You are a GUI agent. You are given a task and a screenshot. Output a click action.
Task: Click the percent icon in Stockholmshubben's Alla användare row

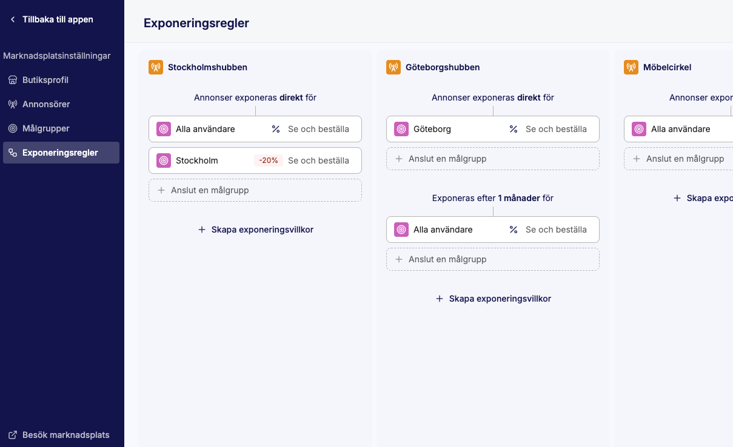coord(276,129)
